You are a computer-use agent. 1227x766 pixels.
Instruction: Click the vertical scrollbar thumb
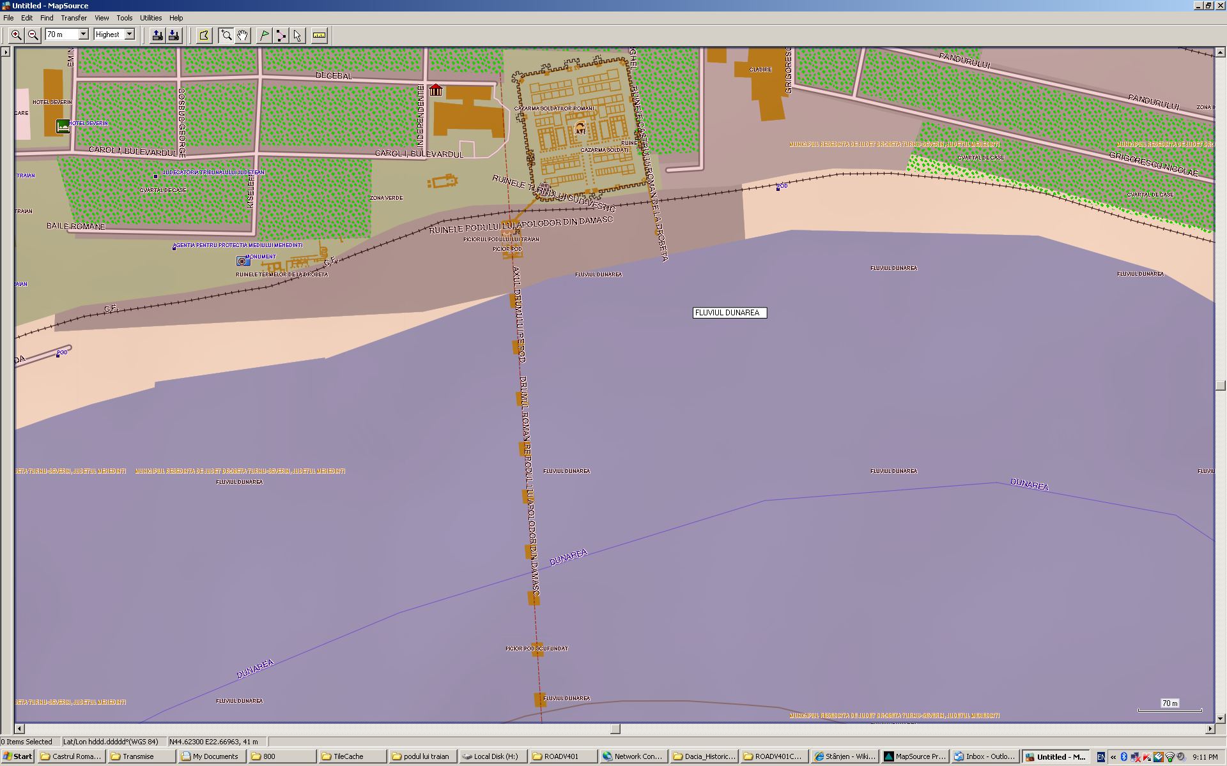[1221, 385]
